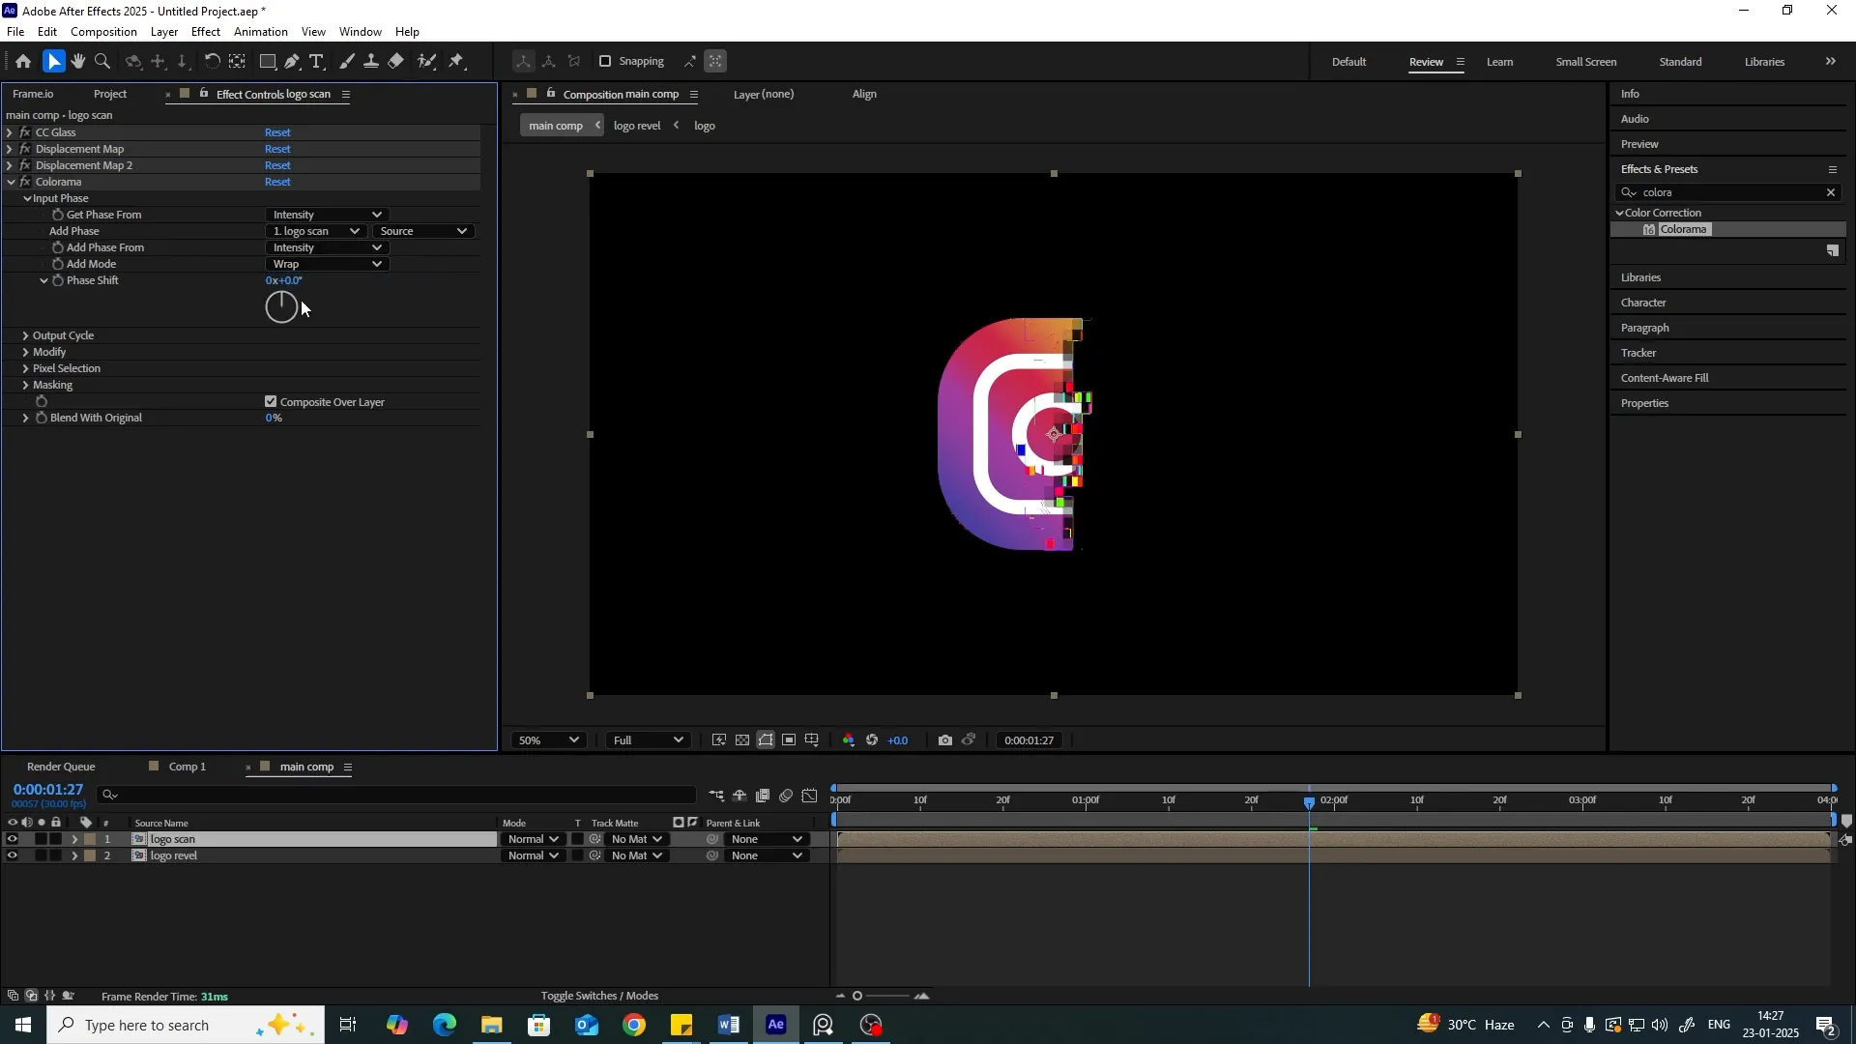Open Google Chrome from the taskbar
1856x1044 pixels.
634,1025
